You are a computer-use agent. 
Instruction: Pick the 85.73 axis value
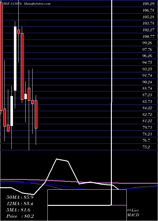(147, 101)
